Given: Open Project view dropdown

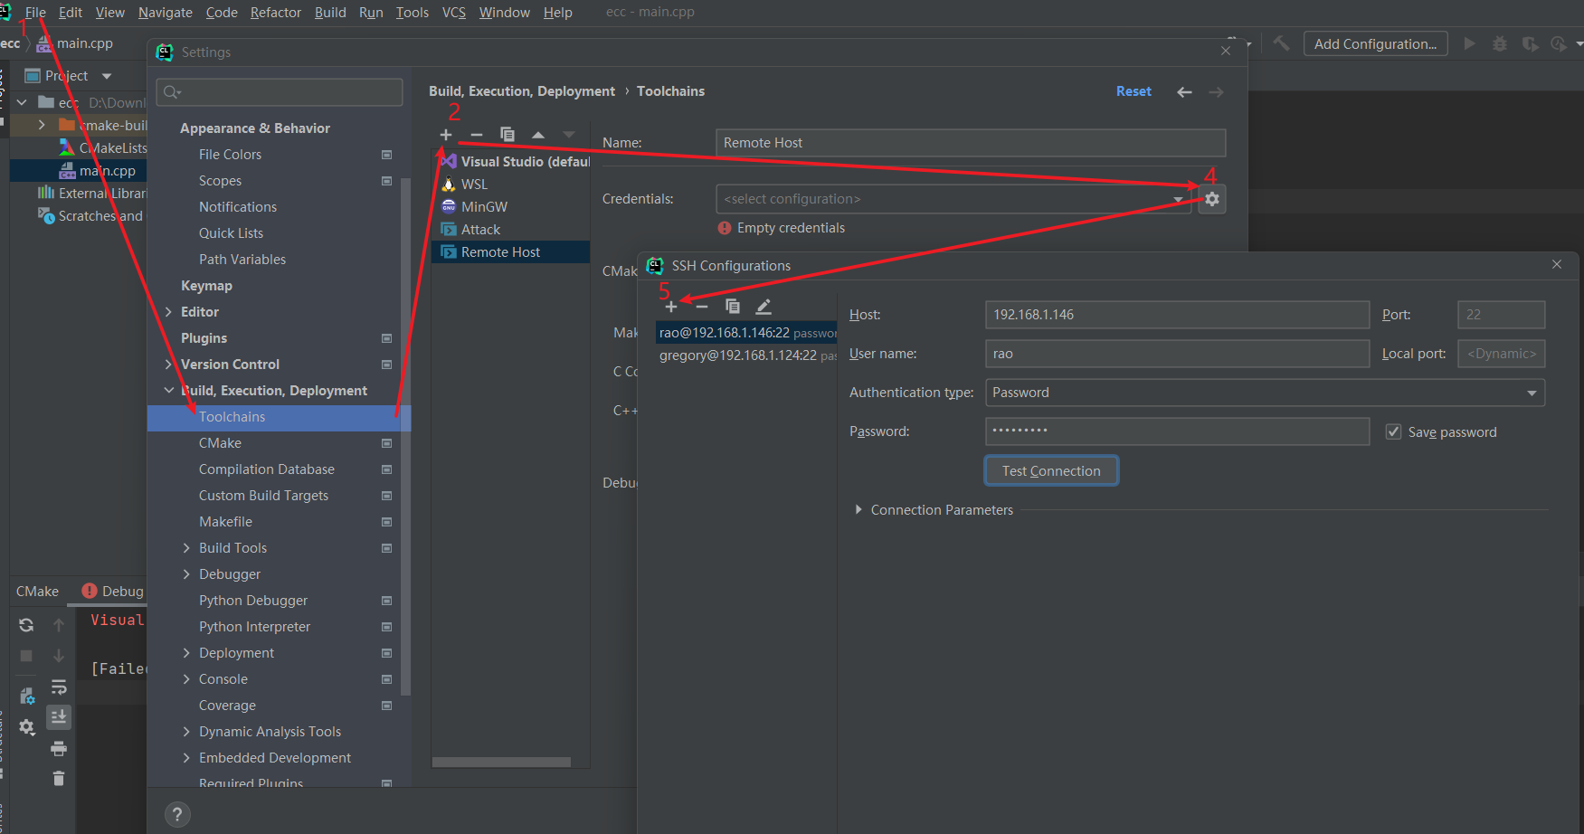Looking at the screenshot, I should tap(107, 76).
